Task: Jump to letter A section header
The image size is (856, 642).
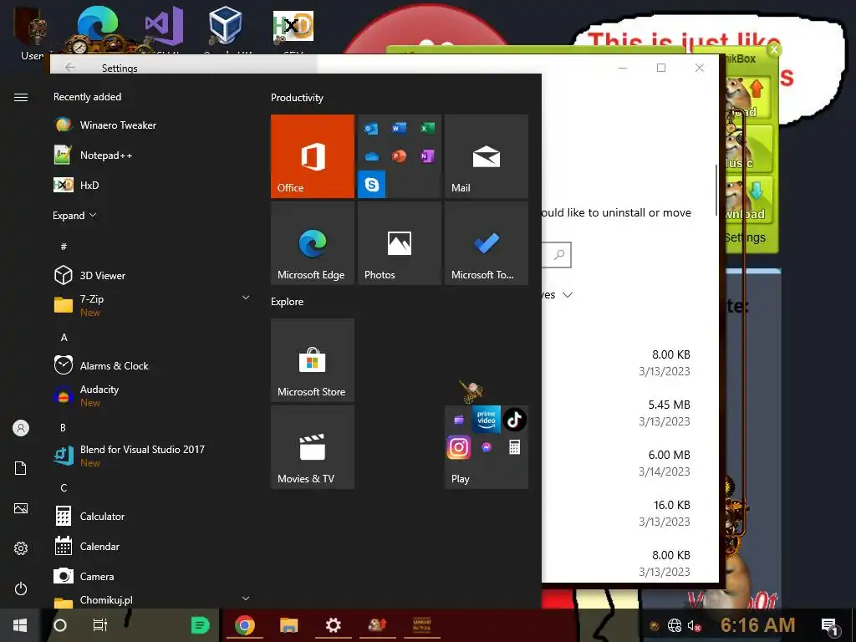Action: (64, 338)
